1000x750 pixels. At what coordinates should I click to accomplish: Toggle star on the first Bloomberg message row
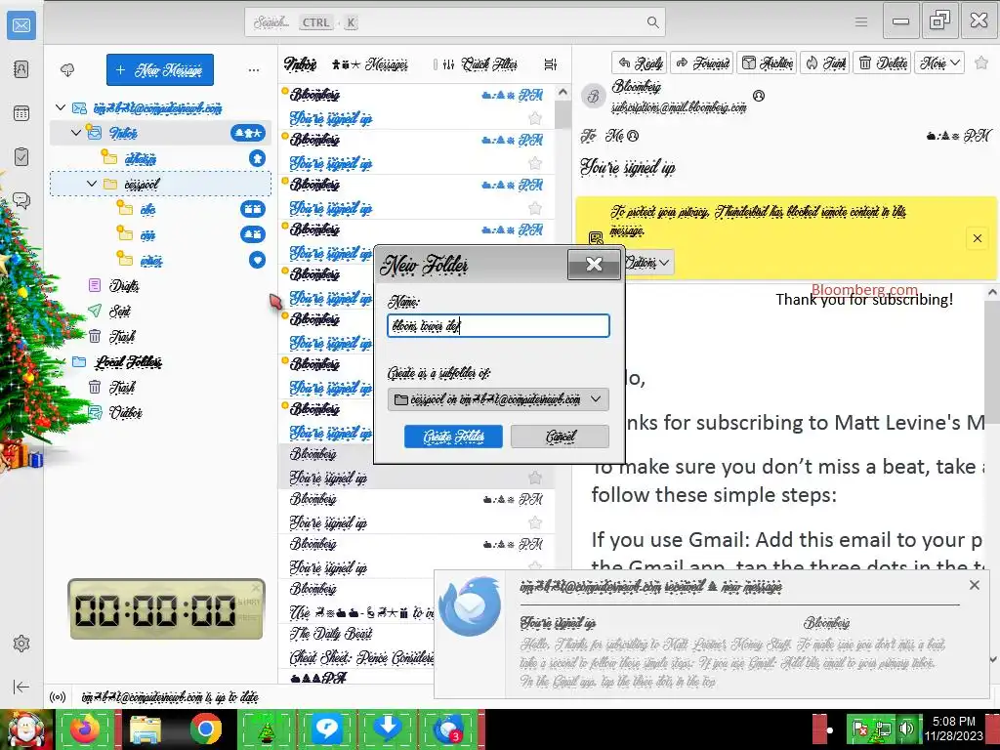click(x=535, y=118)
